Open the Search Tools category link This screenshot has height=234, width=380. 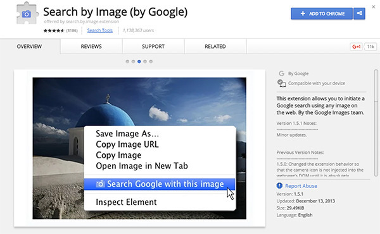tap(100, 30)
